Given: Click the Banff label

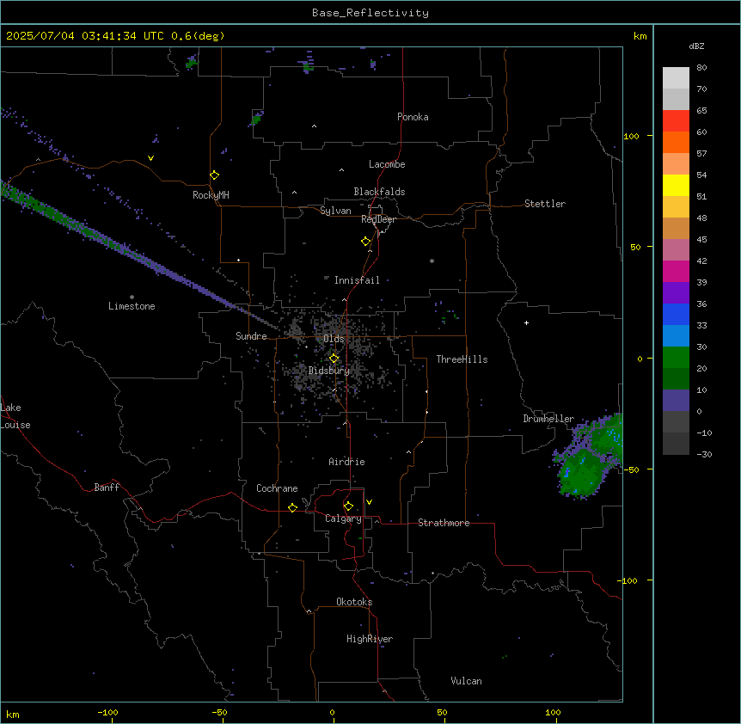Looking at the screenshot, I should click(x=107, y=488).
